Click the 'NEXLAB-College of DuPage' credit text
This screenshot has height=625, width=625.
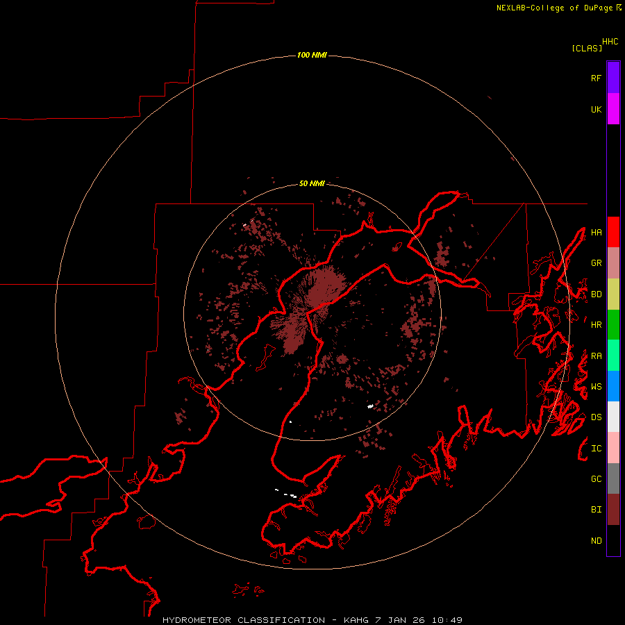(554, 8)
